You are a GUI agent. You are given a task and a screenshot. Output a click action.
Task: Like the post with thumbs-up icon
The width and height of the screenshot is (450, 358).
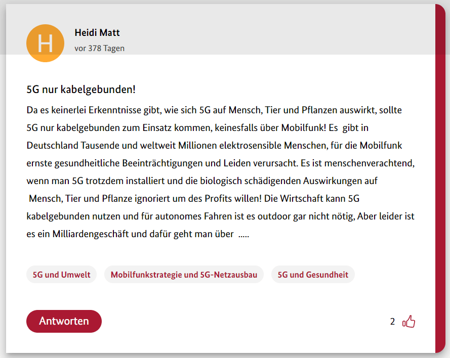coord(408,322)
